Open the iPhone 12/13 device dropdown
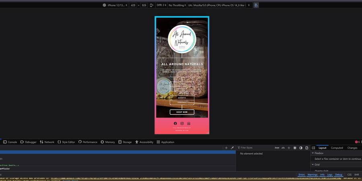 click(x=117, y=5)
